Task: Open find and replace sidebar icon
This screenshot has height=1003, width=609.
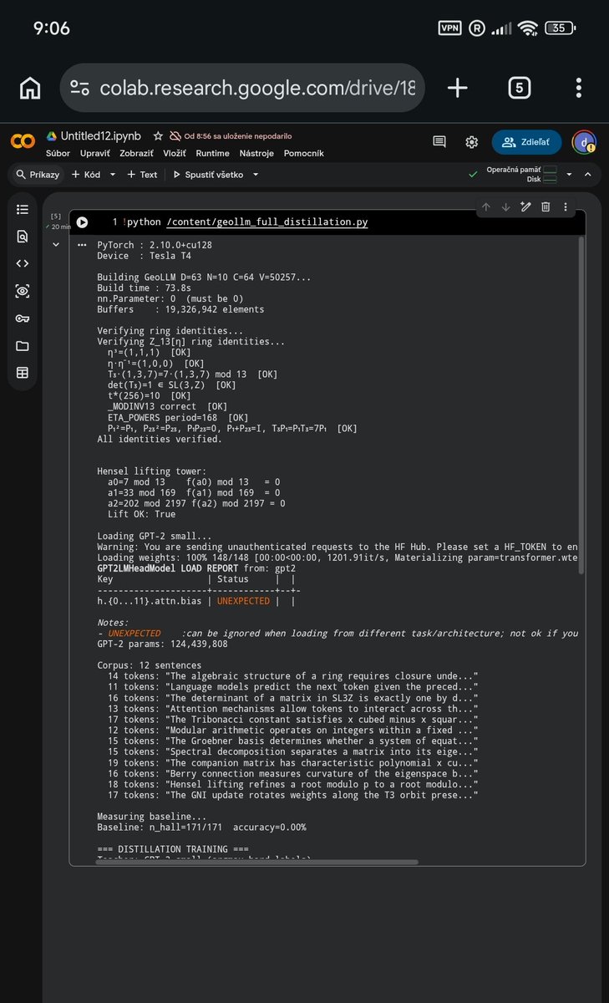Action: pos(23,237)
